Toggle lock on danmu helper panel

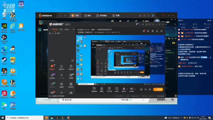[208, 21]
